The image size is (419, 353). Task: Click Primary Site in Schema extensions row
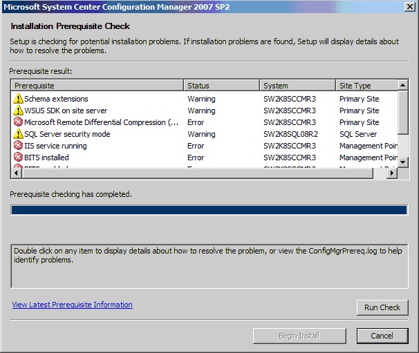pos(359,99)
